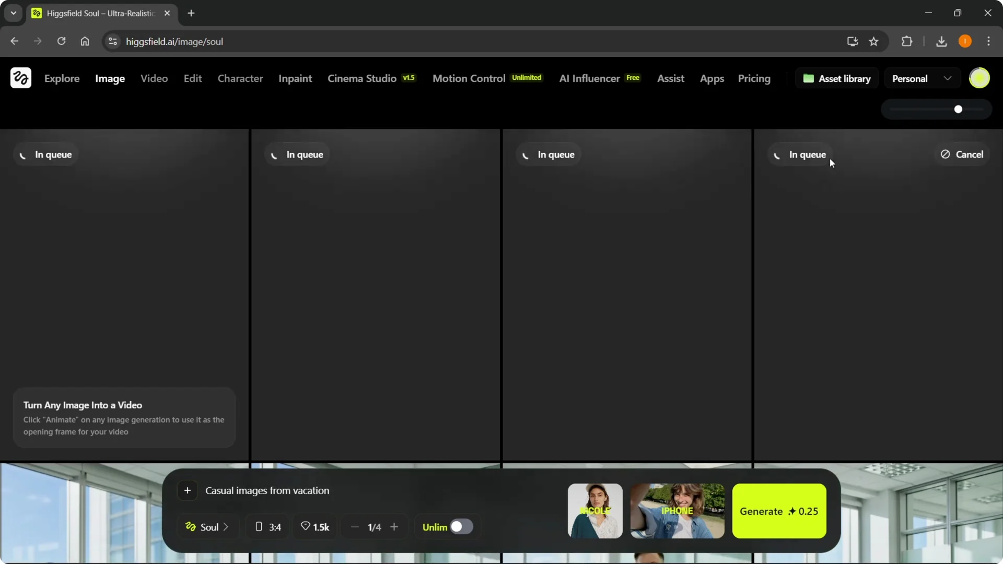Click the Generate button
This screenshot has width=1003, height=564.
pyautogui.click(x=779, y=511)
